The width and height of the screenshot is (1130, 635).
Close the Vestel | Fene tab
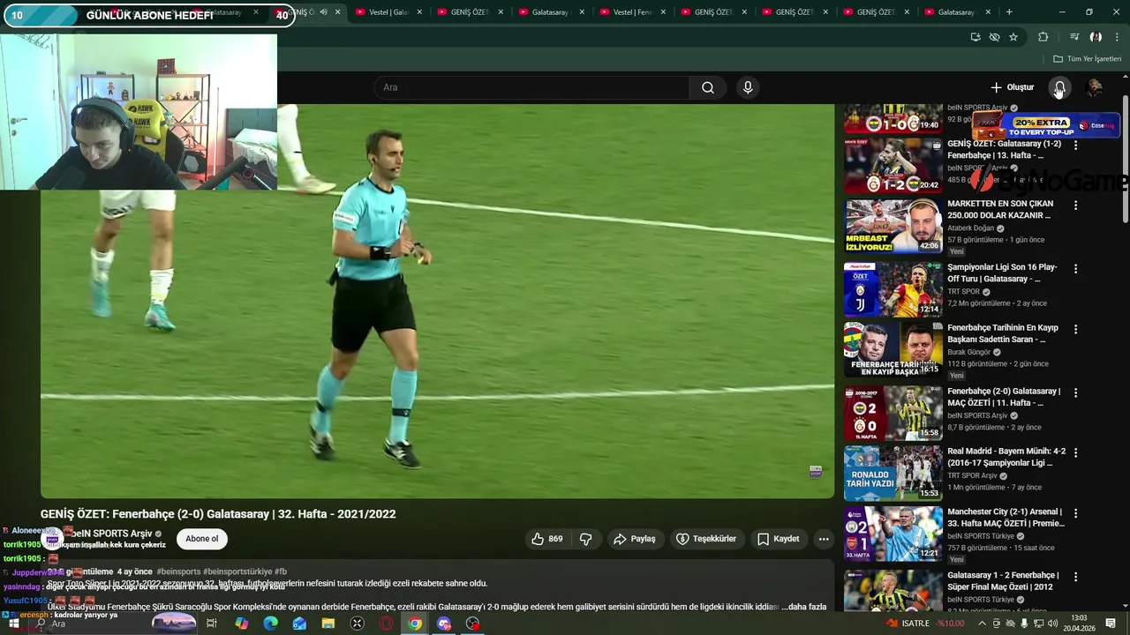[x=663, y=12]
